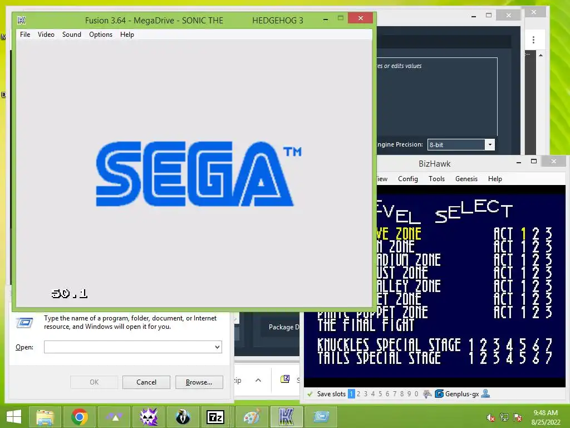Open the File menu in Fusion
This screenshot has height=428, width=570.
click(25, 35)
